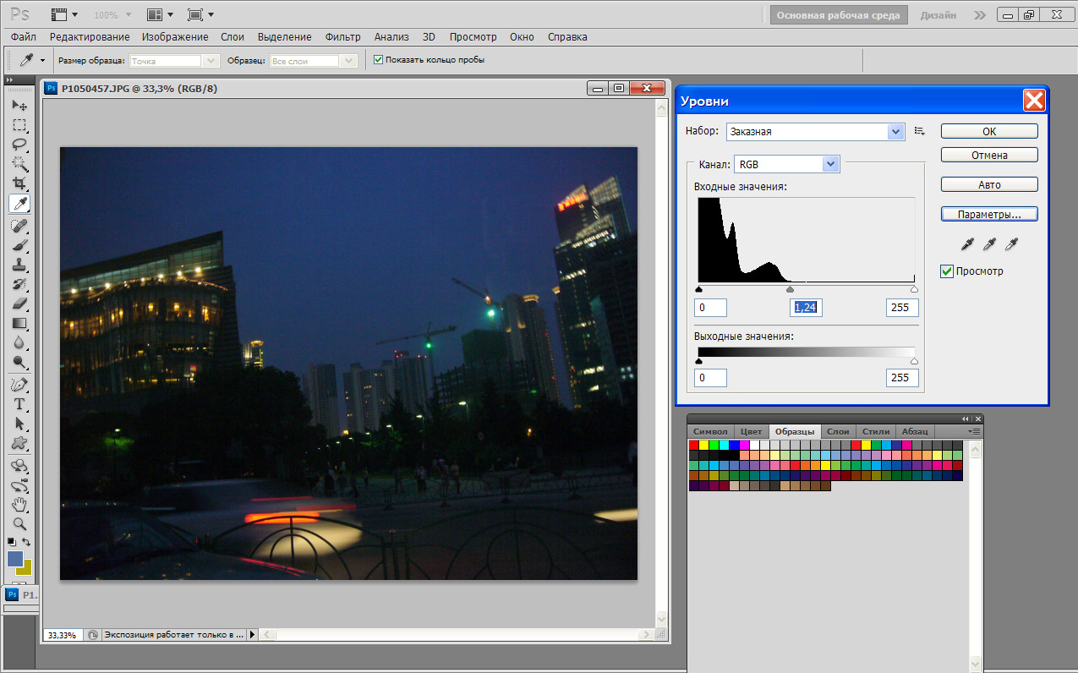Open the Канал RGB channel dropdown

pyautogui.click(x=830, y=164)
